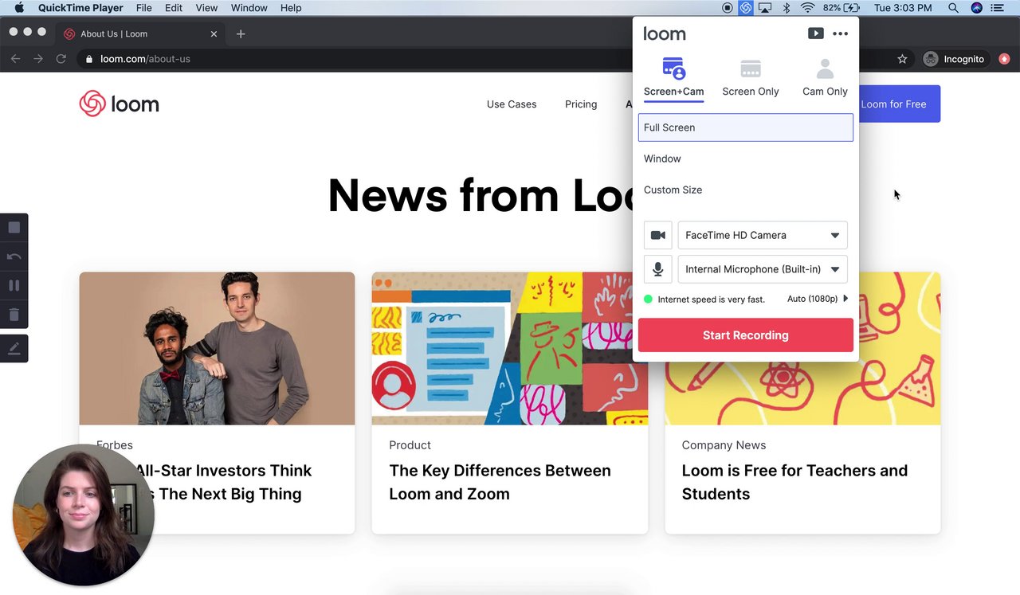This screenshot has width=1020, height=595.
Task: Expand the Auto (1080p) quality selector
Action: coord(818,299)
